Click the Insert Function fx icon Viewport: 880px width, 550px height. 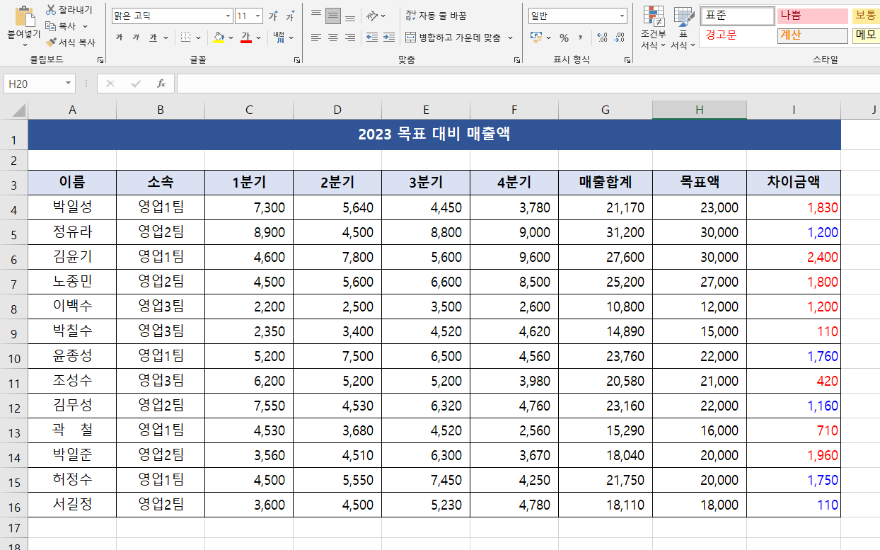coord(161,84)
